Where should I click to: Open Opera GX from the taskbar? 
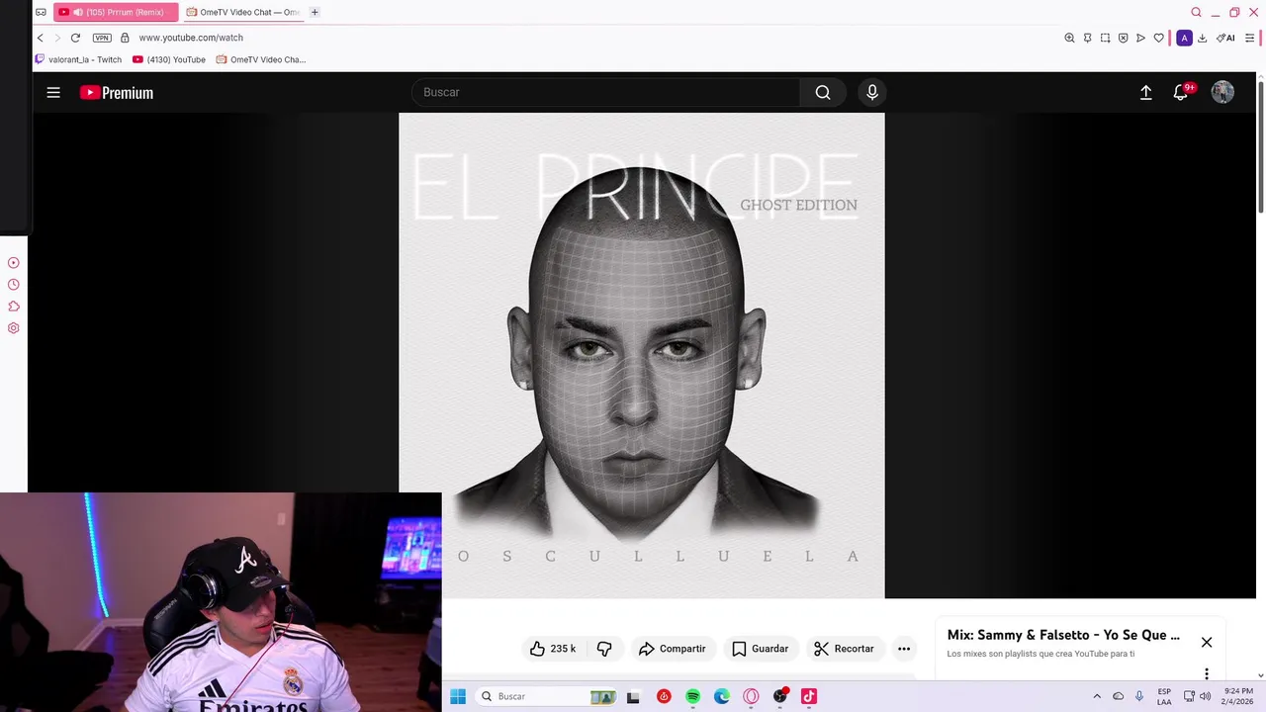pyautogui.click(x=751, y=696)
